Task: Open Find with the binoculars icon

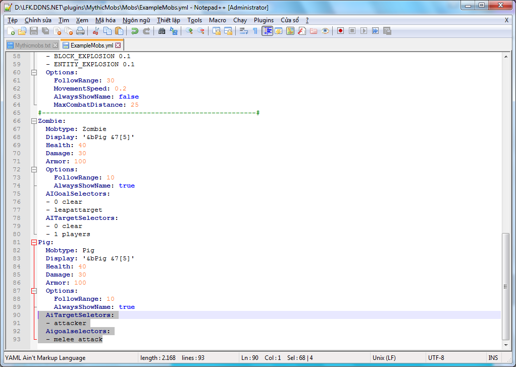Action: 162,31
